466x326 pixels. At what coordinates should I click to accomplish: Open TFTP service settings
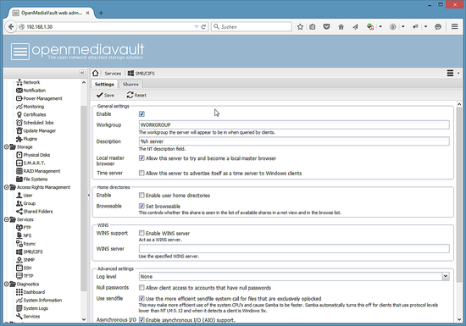click(25, 276)
